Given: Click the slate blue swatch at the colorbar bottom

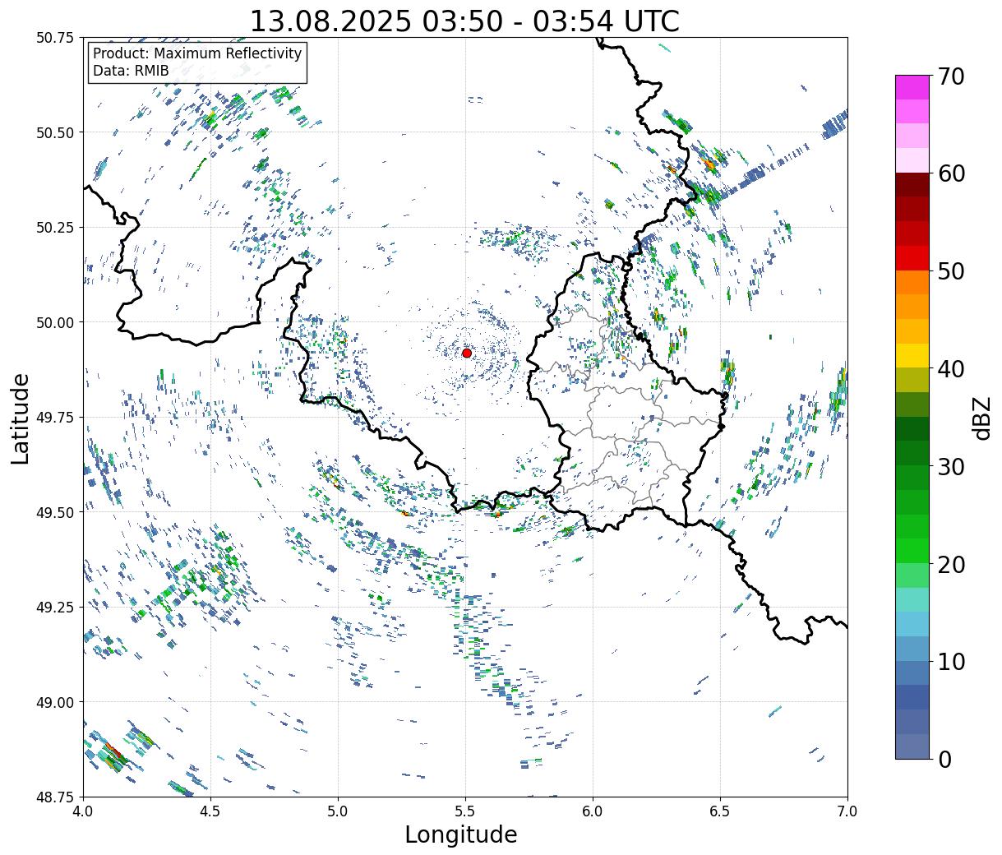Looking at the screenshot, I should pyautogui.click(x=912, y=746).
